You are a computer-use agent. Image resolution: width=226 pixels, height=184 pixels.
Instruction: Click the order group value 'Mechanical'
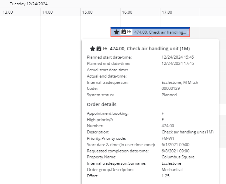(172, 170)
